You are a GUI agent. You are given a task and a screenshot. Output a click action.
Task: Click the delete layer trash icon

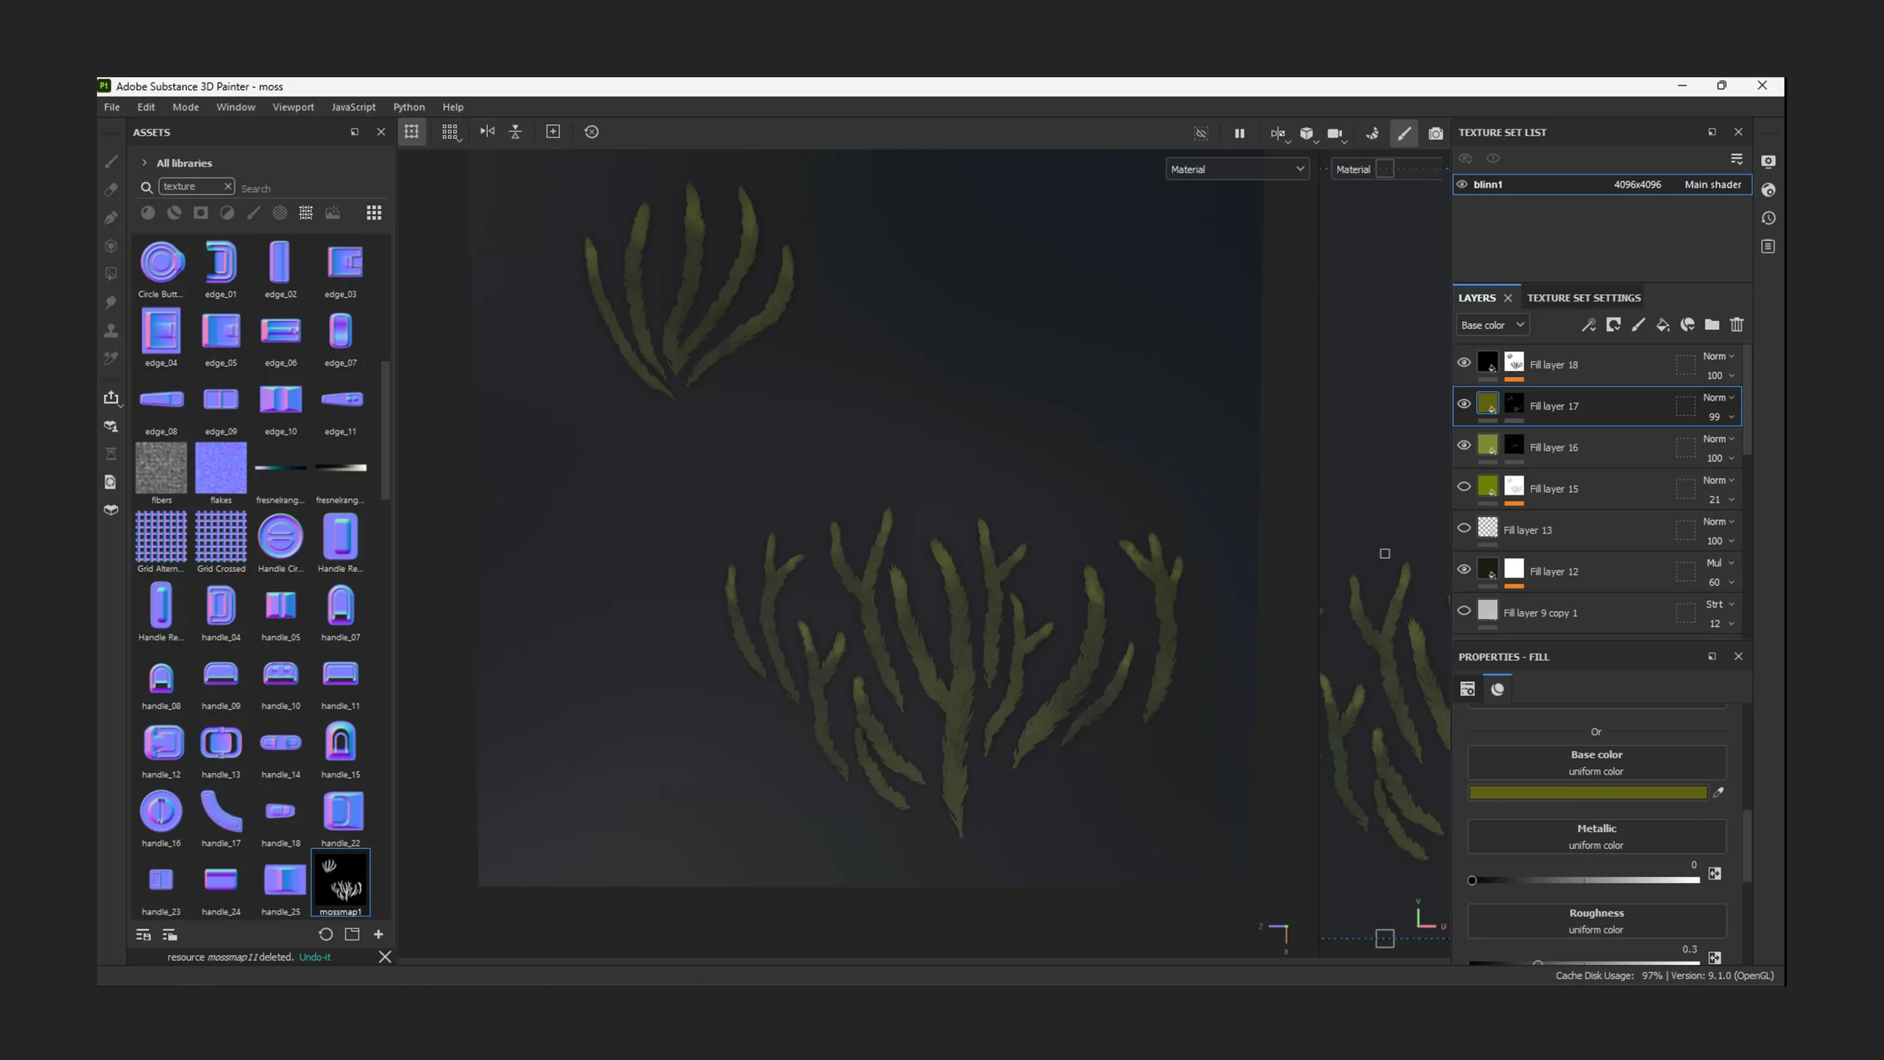tap(1737, 325)
